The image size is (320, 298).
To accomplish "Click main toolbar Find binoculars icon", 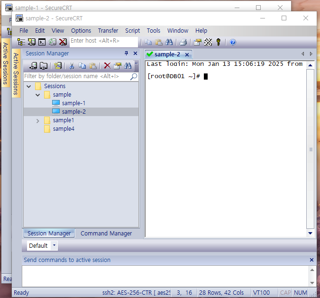I will pos(169,42).
